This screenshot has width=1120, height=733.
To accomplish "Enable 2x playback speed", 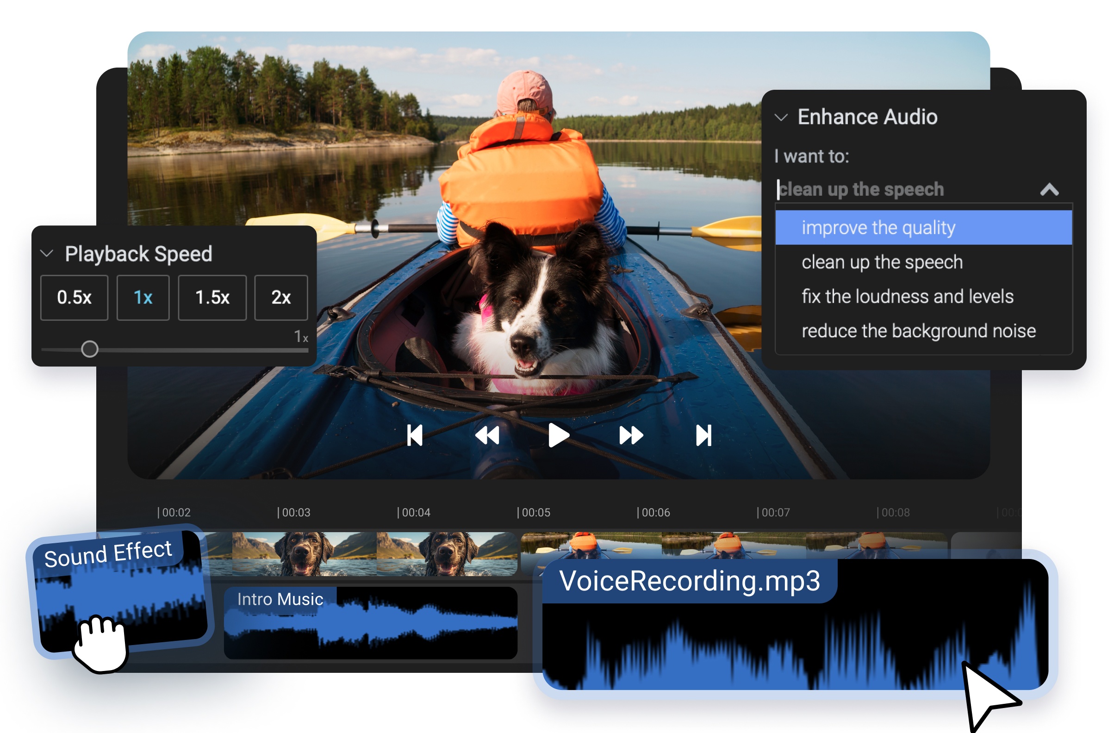I will 281,298.
